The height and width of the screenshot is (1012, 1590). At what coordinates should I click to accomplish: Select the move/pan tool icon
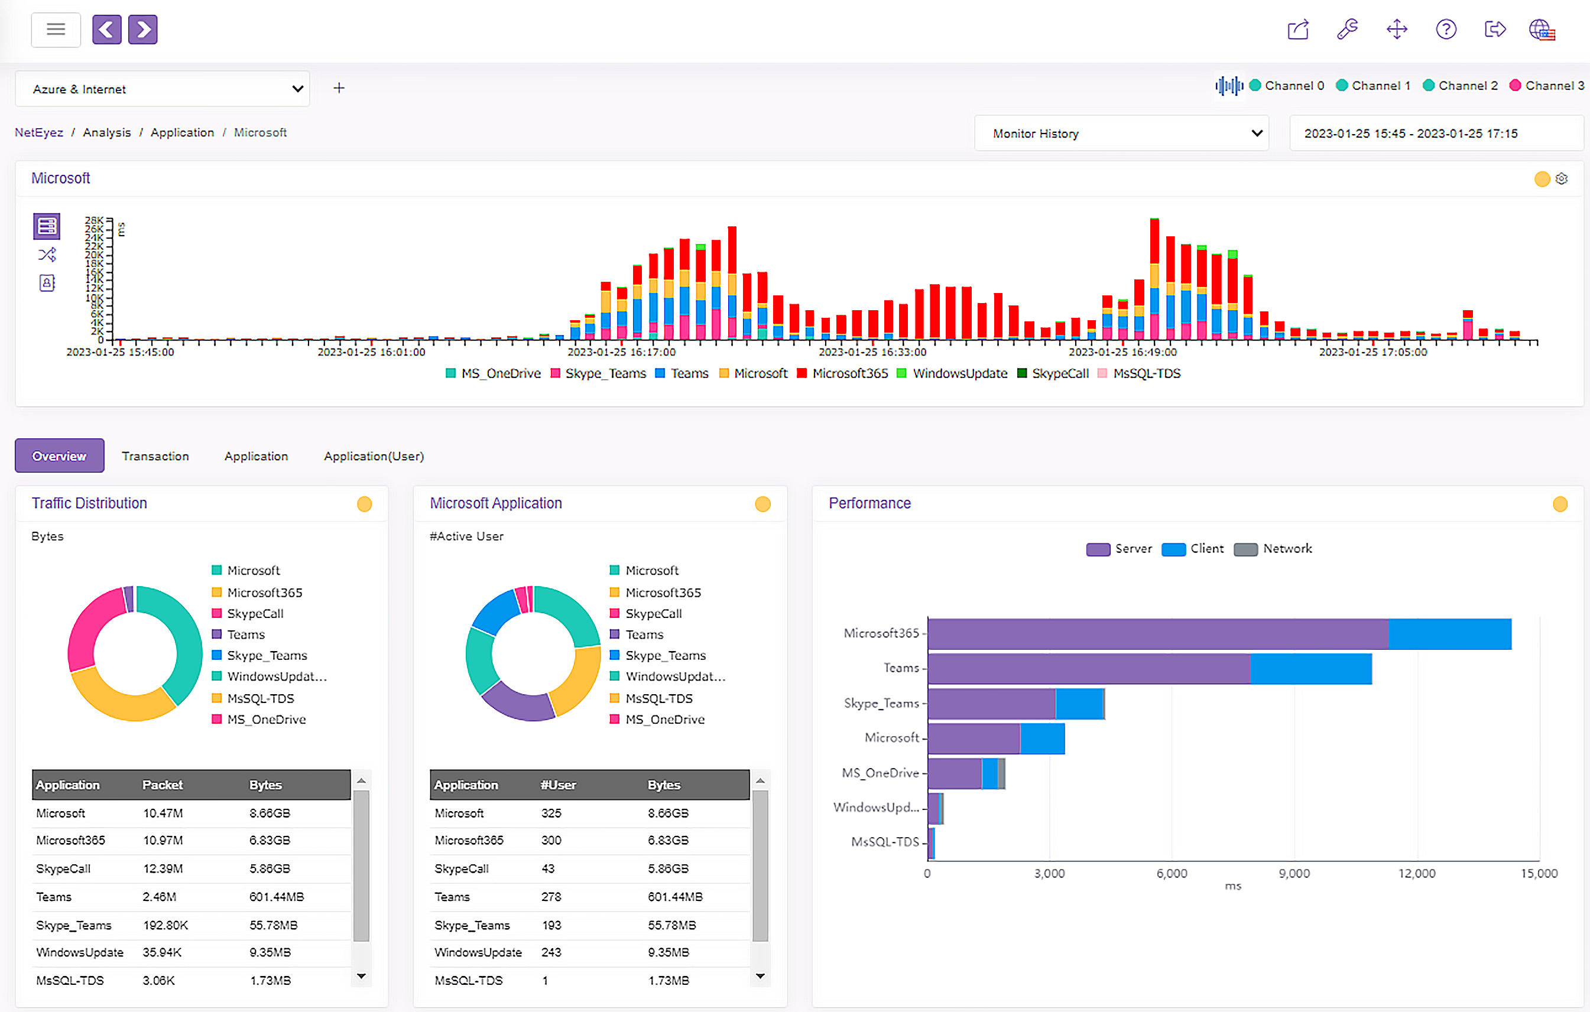point(1397,29)
